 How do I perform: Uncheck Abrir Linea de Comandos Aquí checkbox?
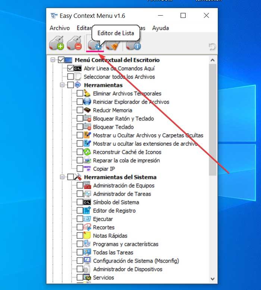coord(70,68)
